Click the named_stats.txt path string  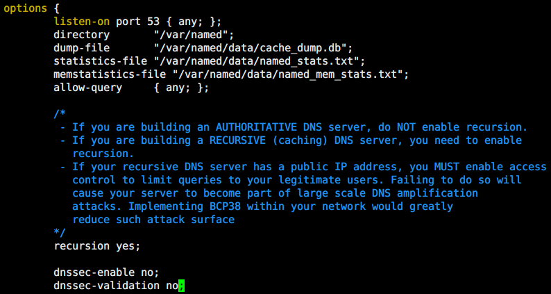coord(260,61)
